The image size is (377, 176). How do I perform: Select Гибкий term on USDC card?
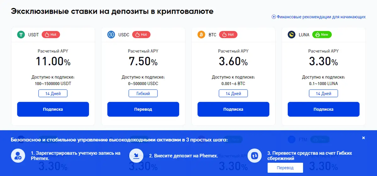pyautogui.click(x=143, y=93)
